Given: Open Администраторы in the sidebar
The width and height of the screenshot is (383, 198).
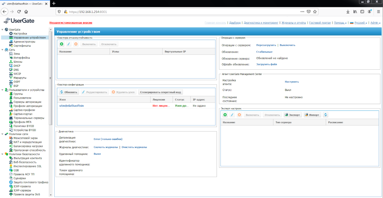Looking at the screenshot, I should 24,42.
